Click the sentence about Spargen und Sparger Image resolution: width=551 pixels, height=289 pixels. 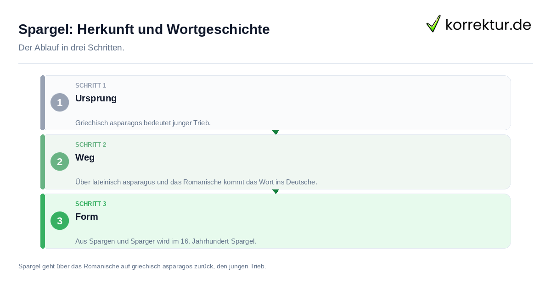pyautogui.click(x=166, y=241)
